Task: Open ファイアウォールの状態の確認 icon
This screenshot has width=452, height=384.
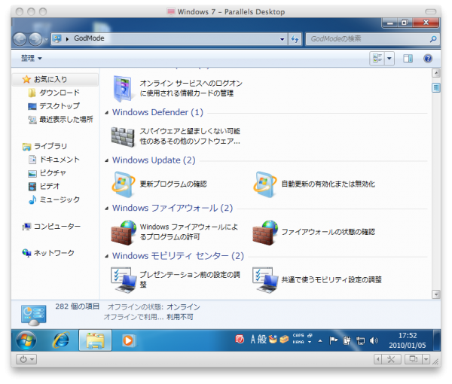Action: 265,233
